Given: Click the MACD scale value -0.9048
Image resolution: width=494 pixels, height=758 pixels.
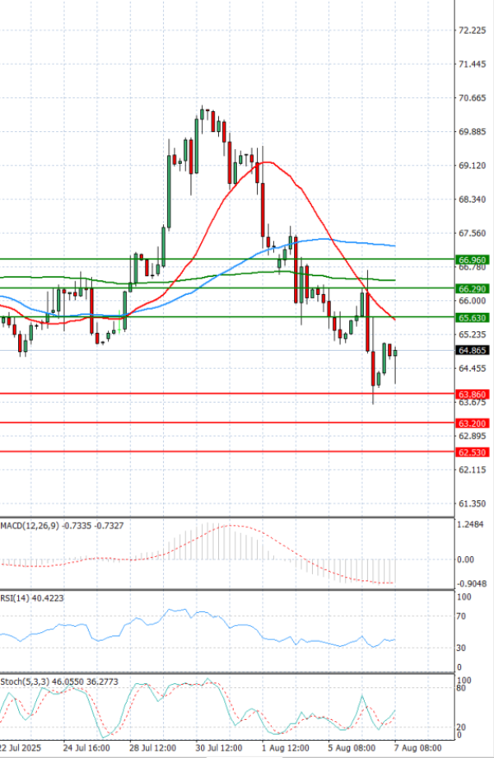Looking at the screenshot, I should click(471, 583).
